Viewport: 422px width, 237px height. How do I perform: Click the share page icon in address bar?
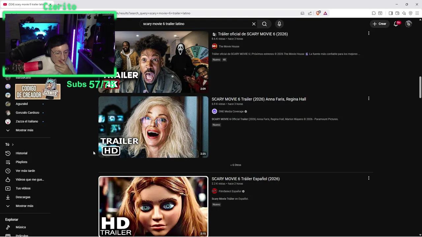(310, 13)
